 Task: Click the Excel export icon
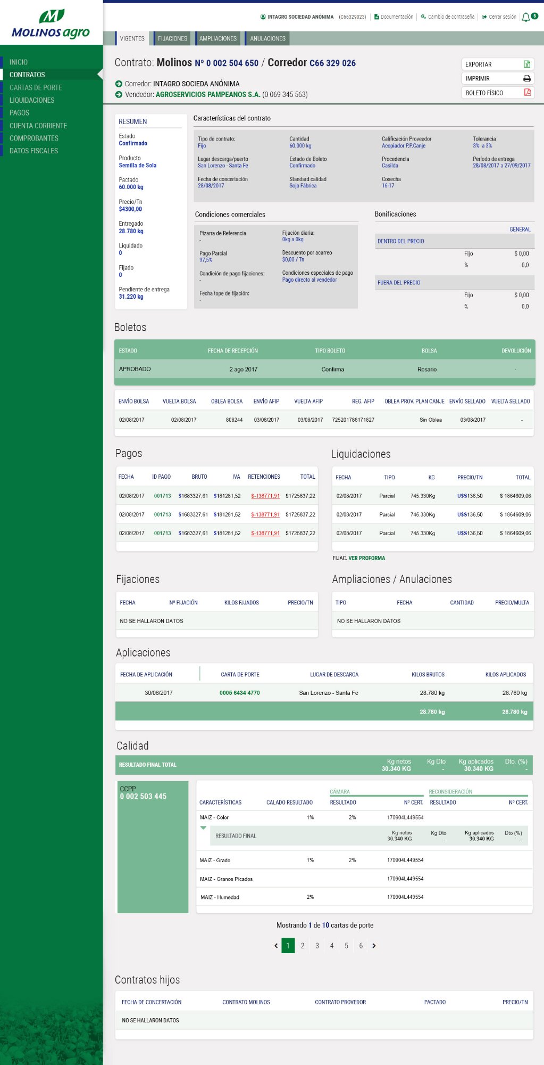point(527,64)
